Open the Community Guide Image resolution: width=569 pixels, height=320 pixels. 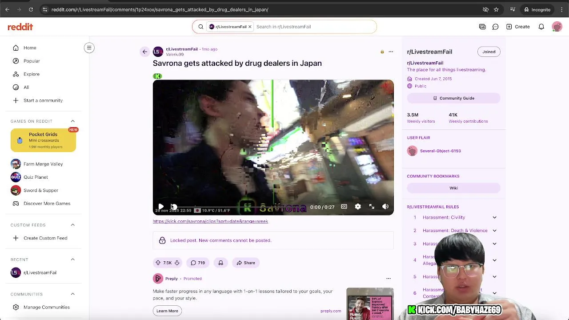tap(453, 98)
